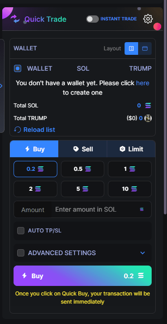Open the Quick Trade settings gear
Screen dimensions: 167x324
click(x=148, y=19)
